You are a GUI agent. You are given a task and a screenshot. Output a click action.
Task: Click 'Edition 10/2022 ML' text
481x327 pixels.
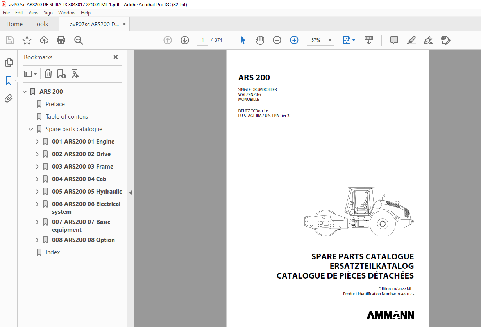tap(395, 289)
